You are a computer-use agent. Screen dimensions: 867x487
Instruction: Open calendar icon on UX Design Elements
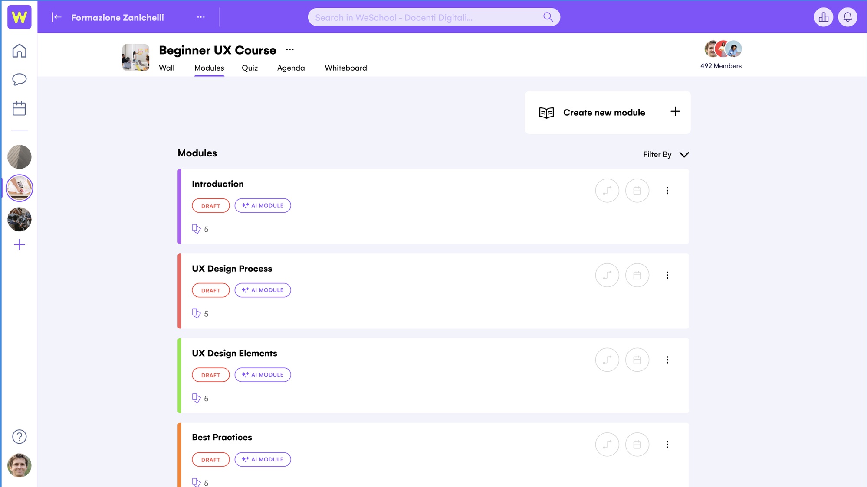[x=637, y=360]
